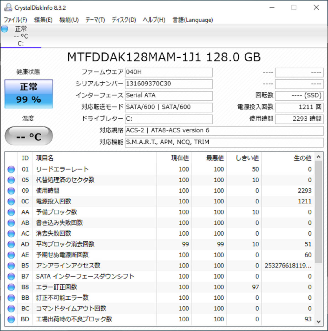The height and width of the screenshot is (331, 328).
Task: Click the 対応転送モード field SATA/600
Action: [169, 107]
